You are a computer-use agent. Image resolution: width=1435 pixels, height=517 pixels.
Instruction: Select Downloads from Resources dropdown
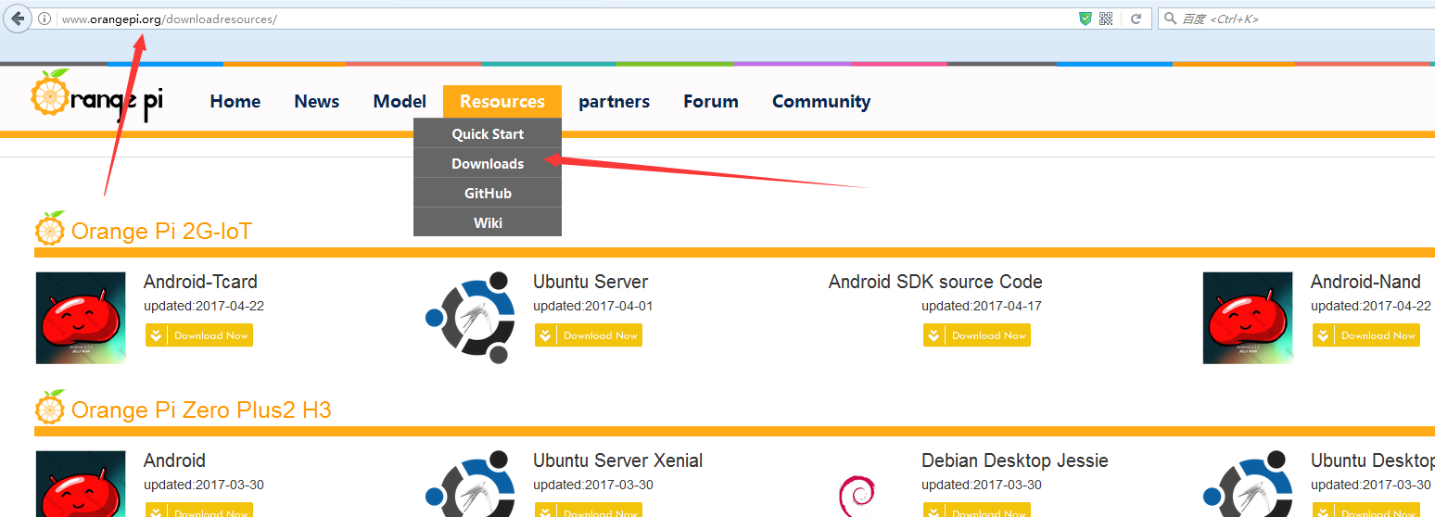488,163
